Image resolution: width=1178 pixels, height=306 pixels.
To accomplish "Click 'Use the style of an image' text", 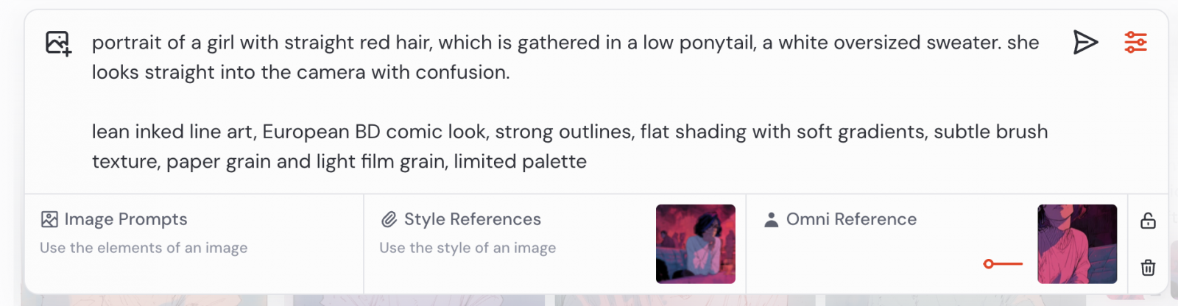I will pyautogui.click(x=468, y=248).
